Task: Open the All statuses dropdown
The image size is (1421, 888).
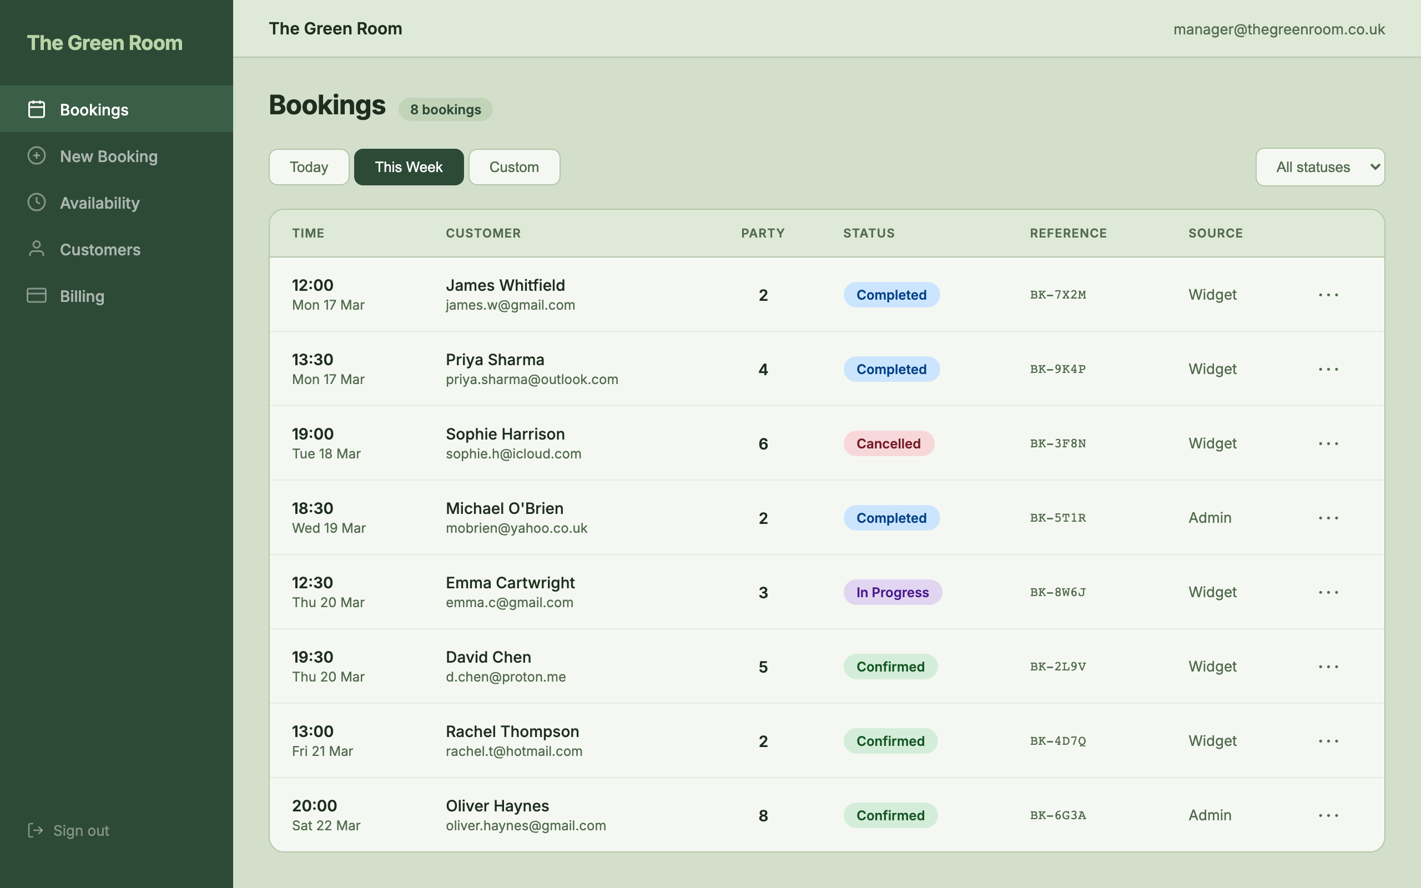Action: 1320,167
